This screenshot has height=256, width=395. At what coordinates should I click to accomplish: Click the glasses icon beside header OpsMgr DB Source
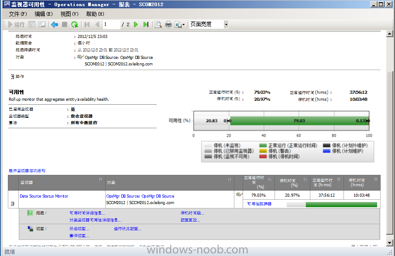(x=80, y=57)
